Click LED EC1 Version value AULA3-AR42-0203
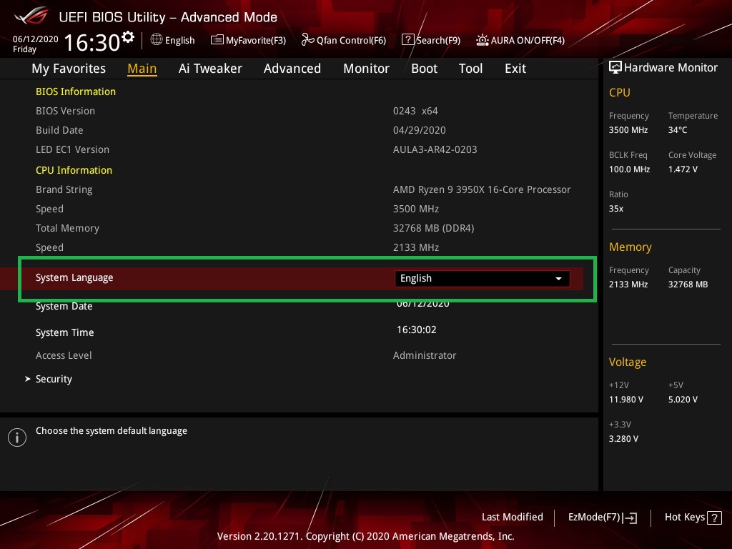 (435, 149)
